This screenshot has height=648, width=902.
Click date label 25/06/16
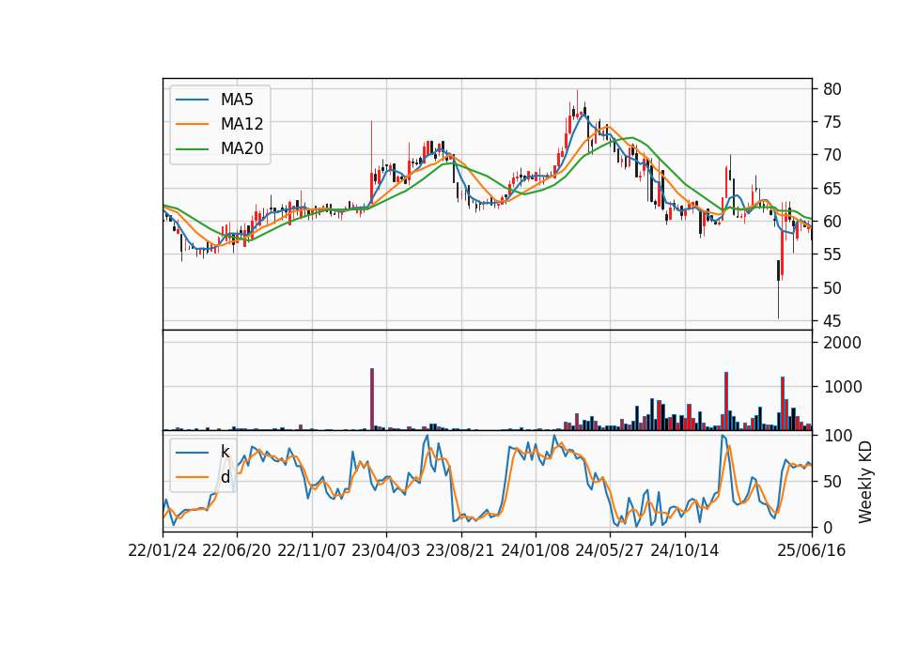pos(812,551)
